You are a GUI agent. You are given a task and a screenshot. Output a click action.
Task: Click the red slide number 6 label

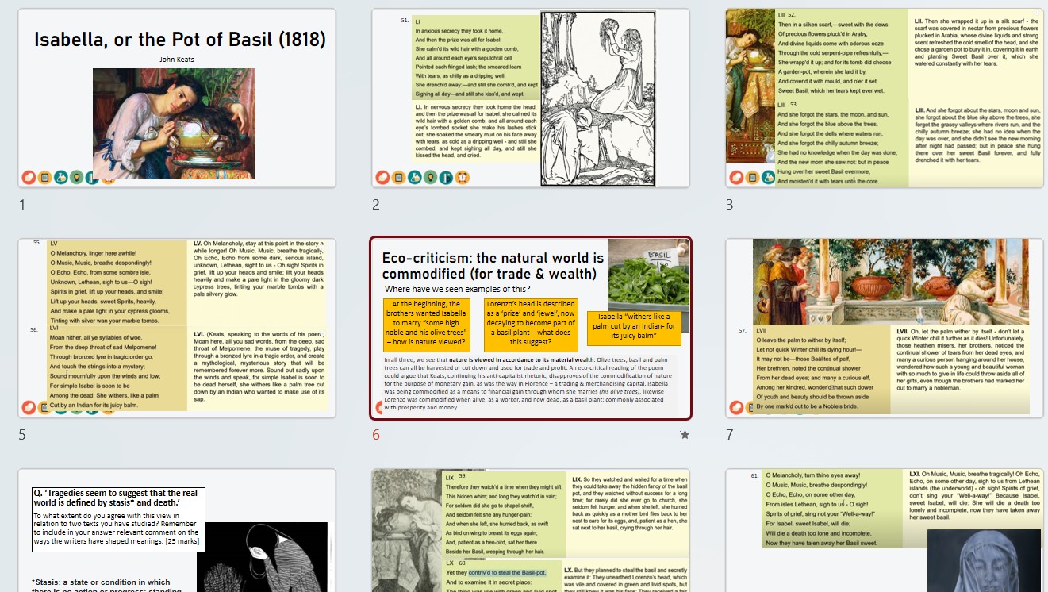pyautogui.click(x=376, y=435)
